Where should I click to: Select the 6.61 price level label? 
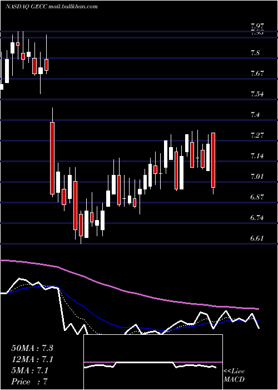tap(257, 239)
